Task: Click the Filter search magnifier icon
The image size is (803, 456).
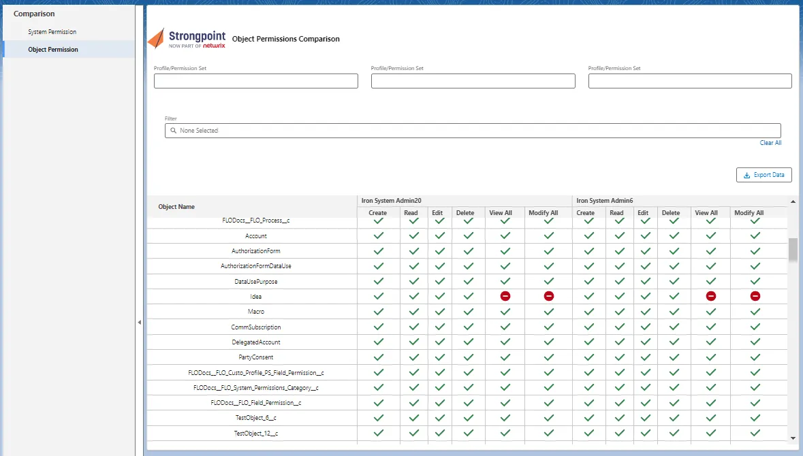Action: pyautogui.click(x=173, y=131)
